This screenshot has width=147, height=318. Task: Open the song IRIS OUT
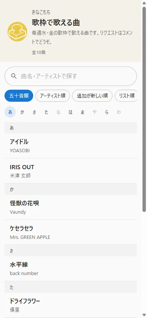[x=70, y=171]
